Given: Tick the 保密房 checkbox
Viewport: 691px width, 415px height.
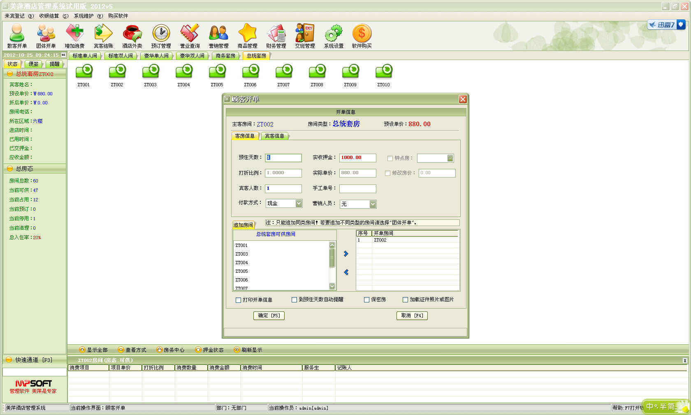Looking at the screenshot, I should pyautogui.click(x=366, y=300).
